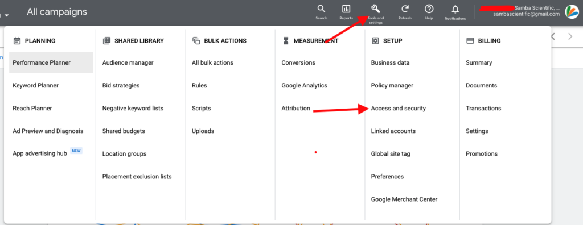Select Location groups
The image size is (583, 225).
pyautogui.click(x=124, y=154)
